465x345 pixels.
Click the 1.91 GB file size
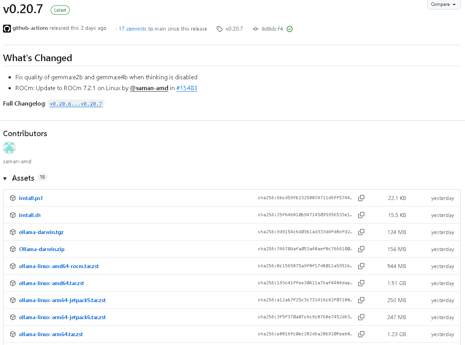click(x=397, y=283)
